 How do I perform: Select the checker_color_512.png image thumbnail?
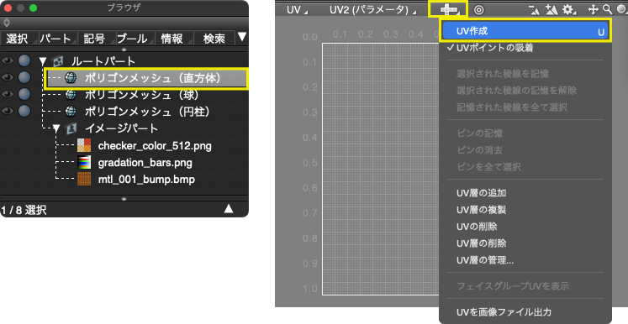[84, 145]
